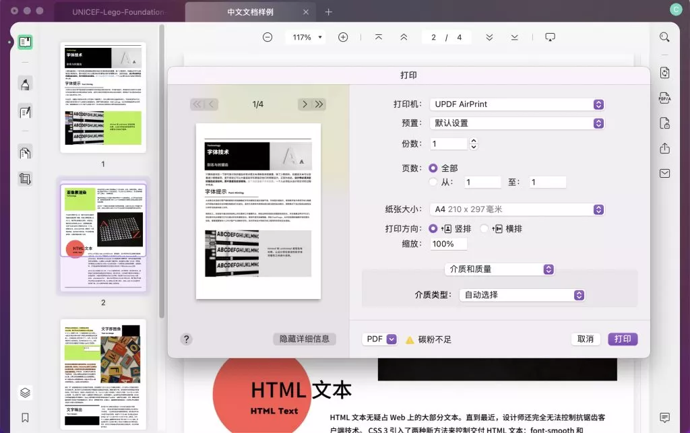Viewport: 690px width, 433px height.
Task: Click the zoom out minus icon
Action: tap(268, 37)
